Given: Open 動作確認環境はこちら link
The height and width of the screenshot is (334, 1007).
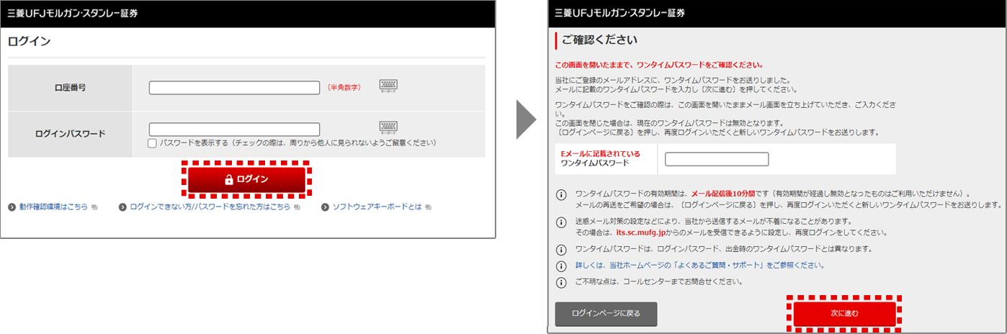Looking at the screenshot, I should pos(53,207).
